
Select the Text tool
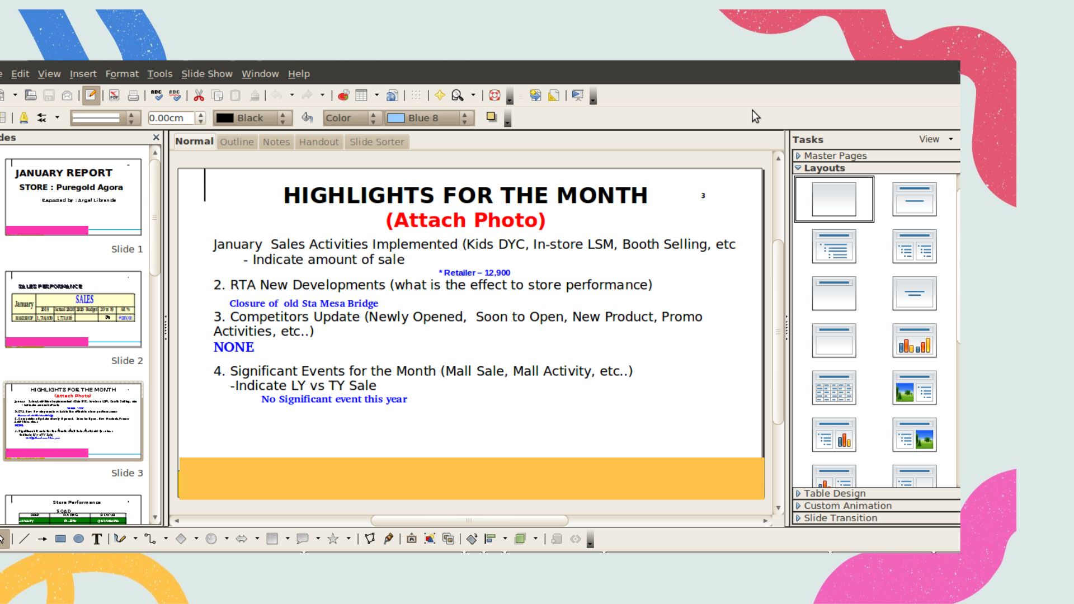(x=97, y=539)
